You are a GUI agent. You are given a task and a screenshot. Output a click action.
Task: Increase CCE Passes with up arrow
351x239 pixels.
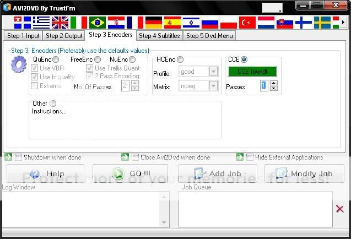[273, 83]
